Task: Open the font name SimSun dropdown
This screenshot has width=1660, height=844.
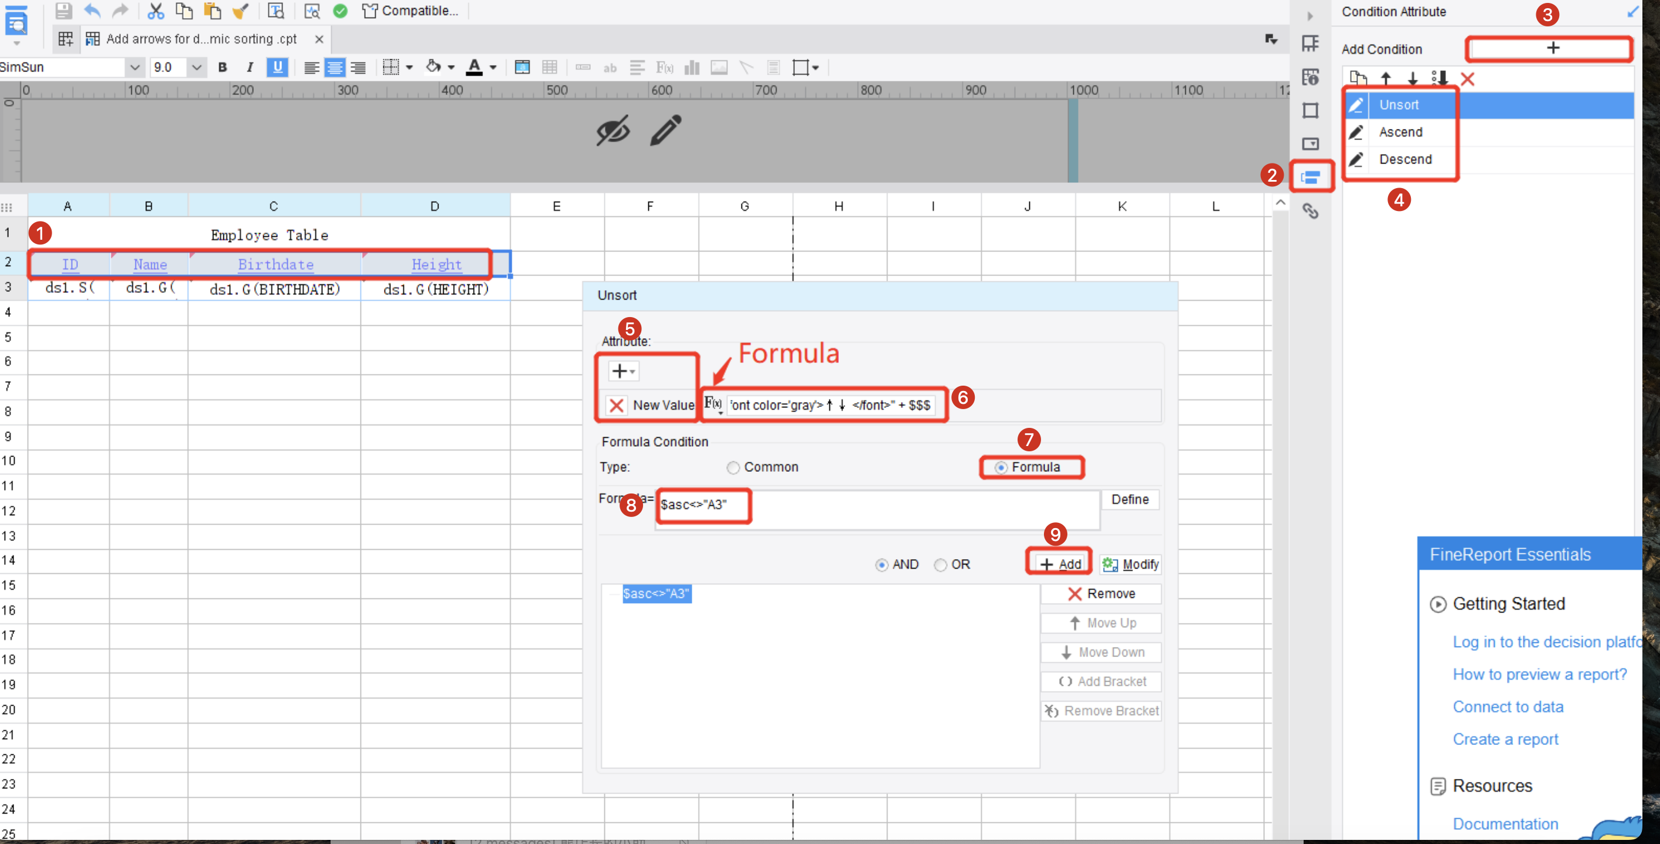Action: coord(134,67)
